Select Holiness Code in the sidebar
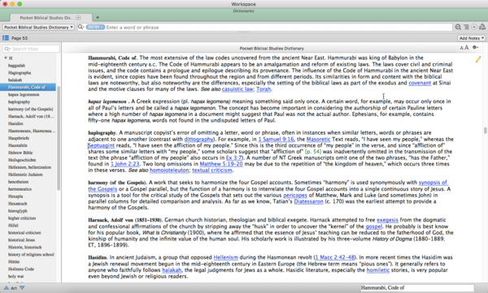 (x=21, y=269)
